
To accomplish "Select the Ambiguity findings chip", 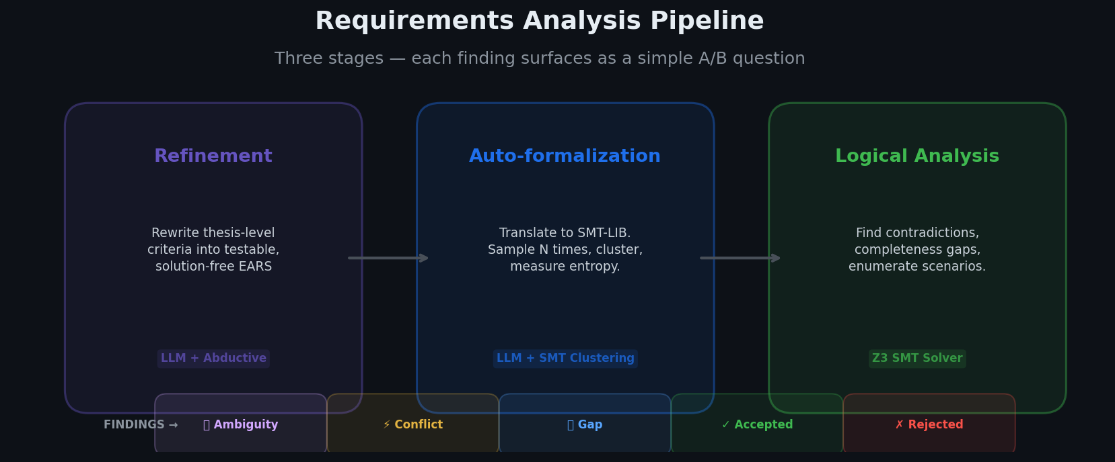I will coord(240,424).
